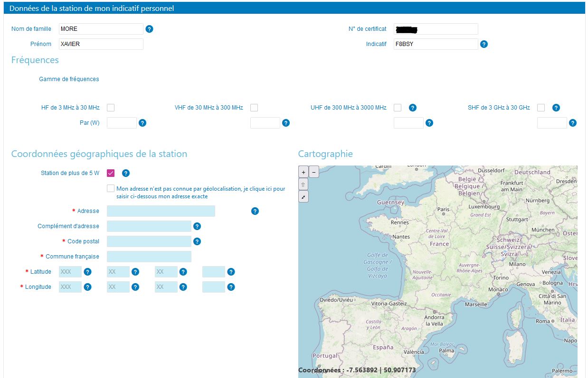Click help icon beside SHF power field
This screenshot has height=378, width=588.
(x=573, y=123)
